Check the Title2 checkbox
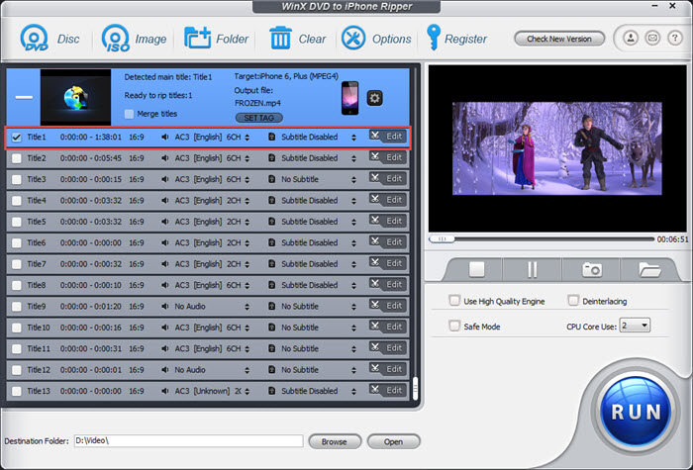 (17, 158)
